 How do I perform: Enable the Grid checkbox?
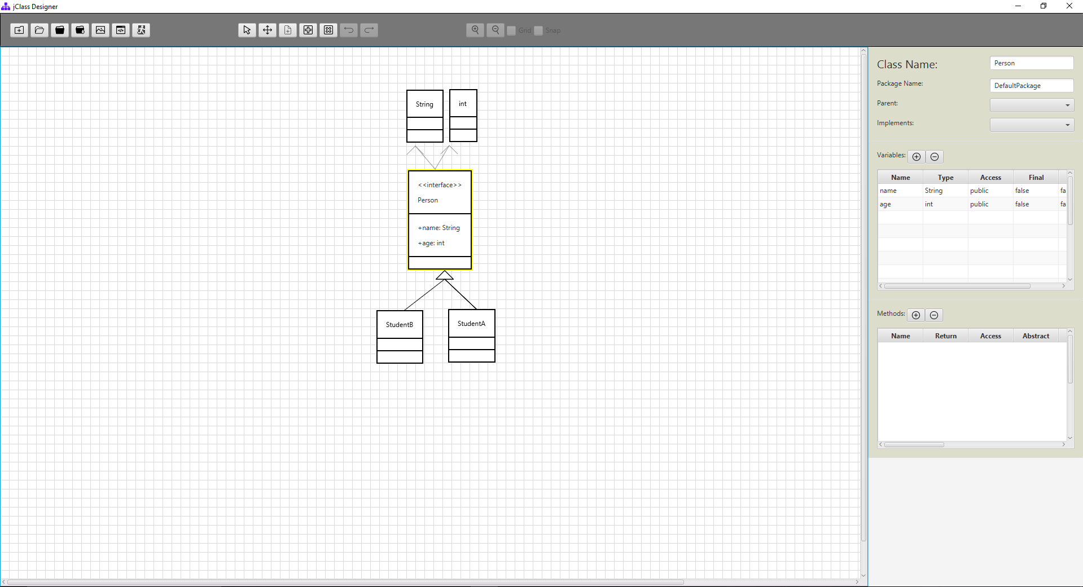click(x=511, y=30)
